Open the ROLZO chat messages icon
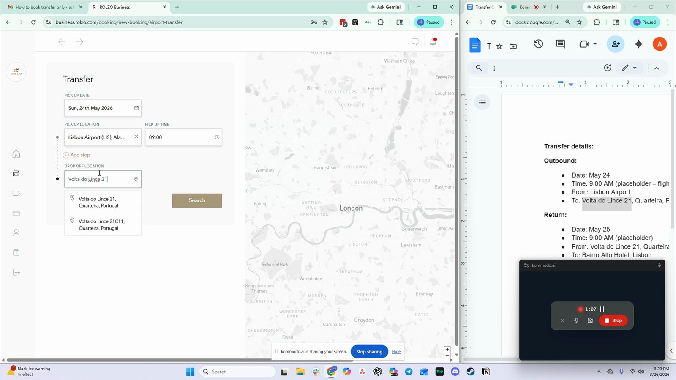The image size is (676, 380). coord(415,41)
